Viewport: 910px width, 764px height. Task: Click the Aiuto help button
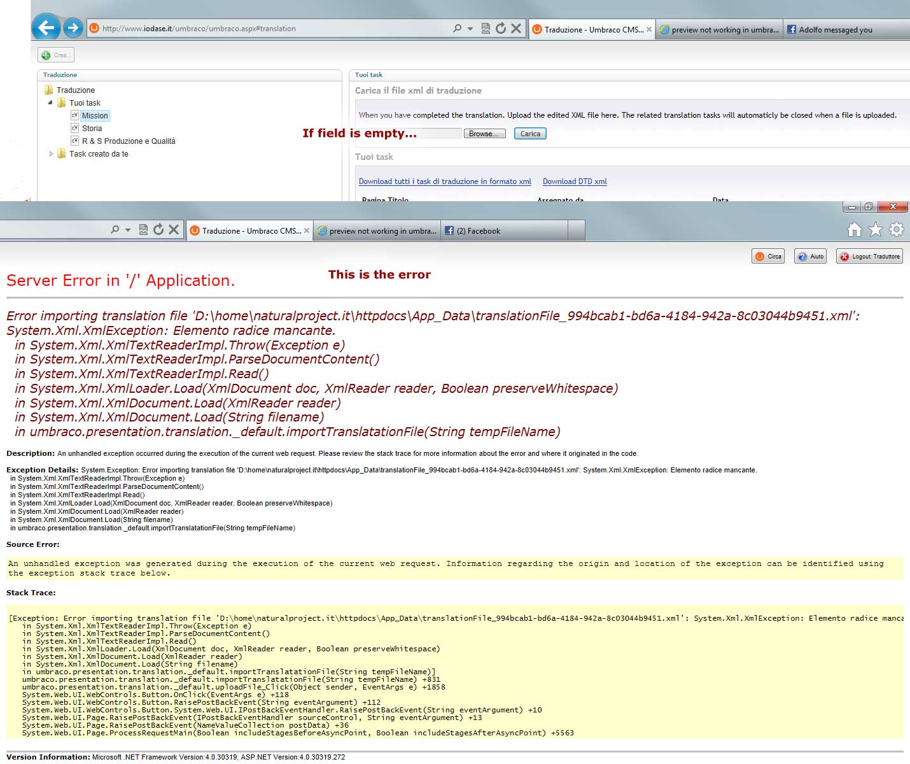(811, 257)
